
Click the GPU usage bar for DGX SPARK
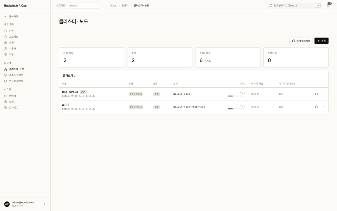point(236,96)
